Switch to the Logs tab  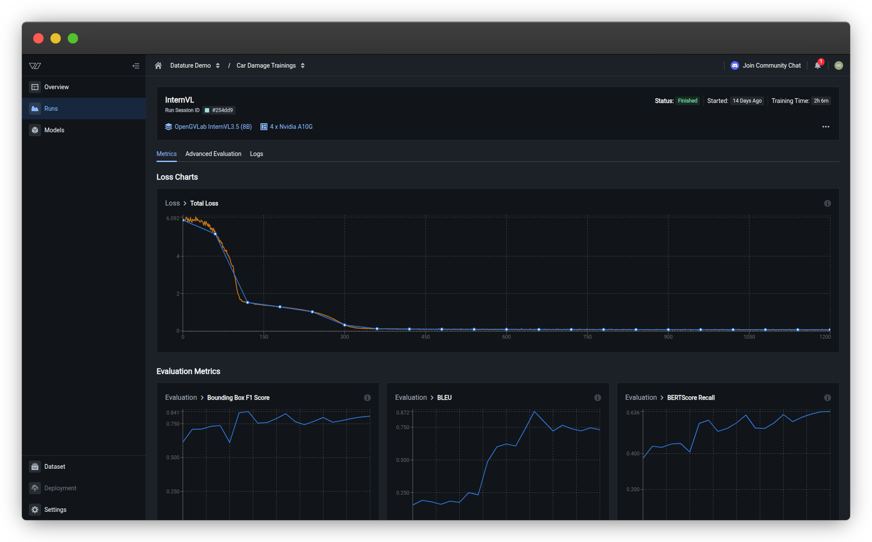point(256,154)
